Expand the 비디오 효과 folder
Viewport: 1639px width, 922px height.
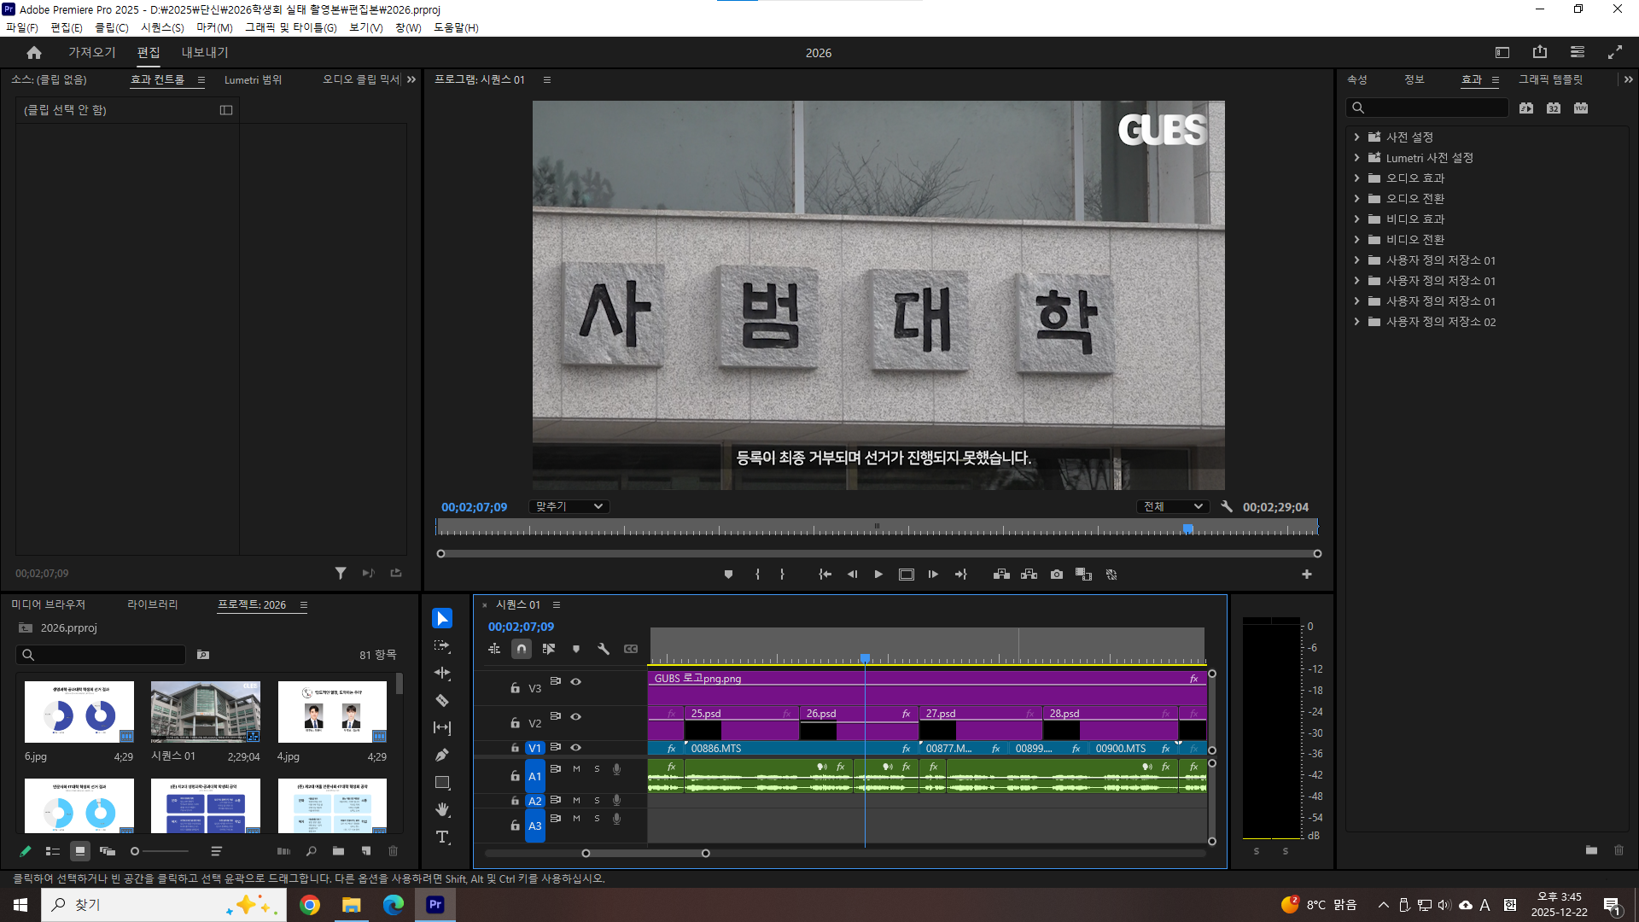click(x=1356, y=219)
